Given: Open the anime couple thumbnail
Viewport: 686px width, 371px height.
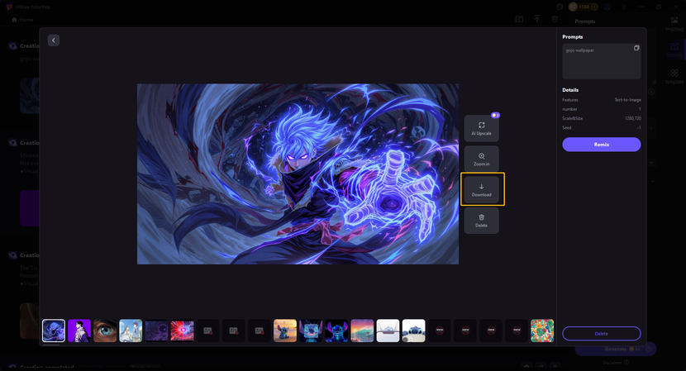Looking at the screenshot, I should (x=131, y=331).
